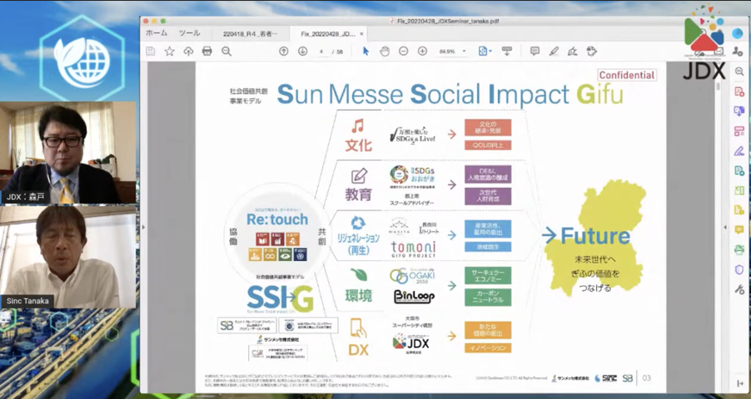Click the save file icon in toolbar
The height and width of the screenshot is (399, 751).
coord(151,52)
